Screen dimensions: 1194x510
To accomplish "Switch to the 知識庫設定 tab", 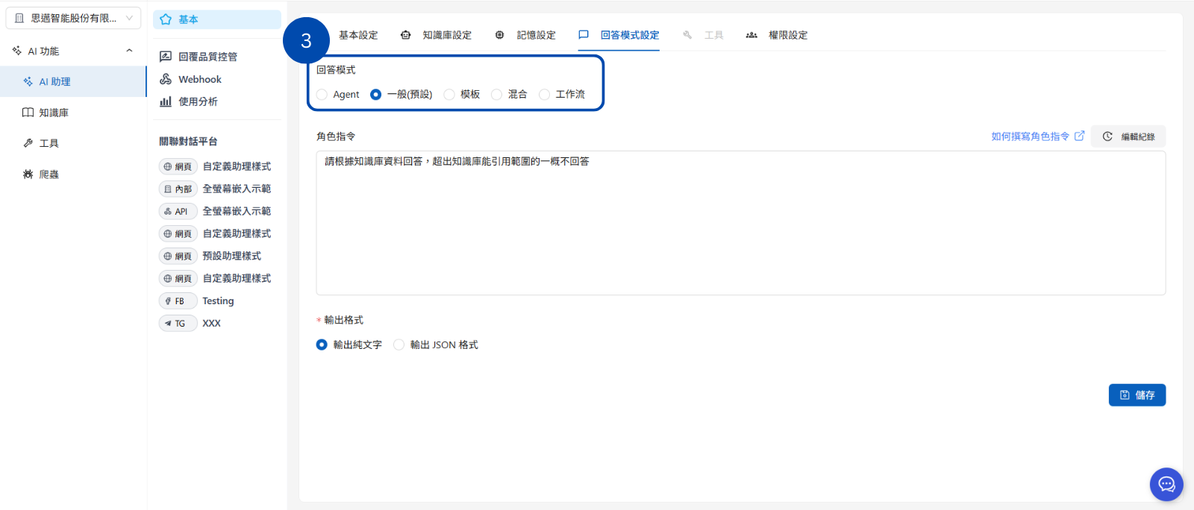I will point(446,35).
